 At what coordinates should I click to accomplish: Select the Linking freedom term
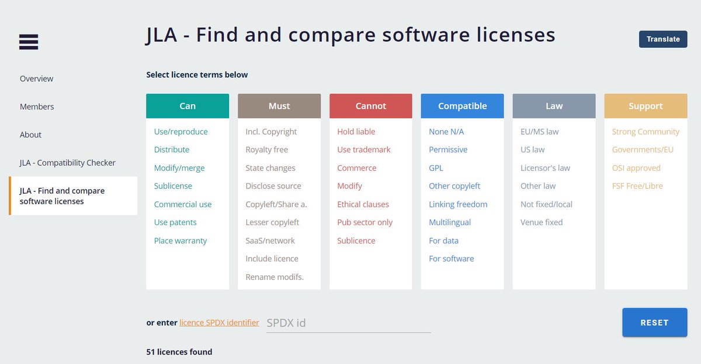point(458,204)
